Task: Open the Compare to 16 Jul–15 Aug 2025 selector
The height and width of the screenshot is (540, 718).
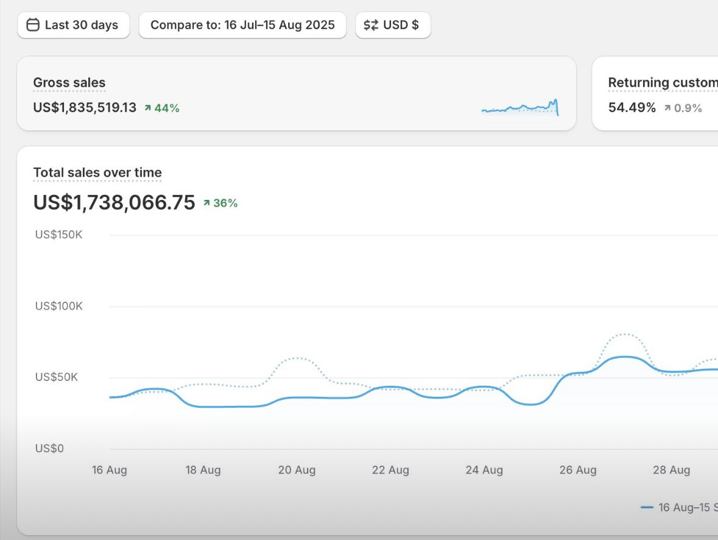Action: click(x=242, y=25)
